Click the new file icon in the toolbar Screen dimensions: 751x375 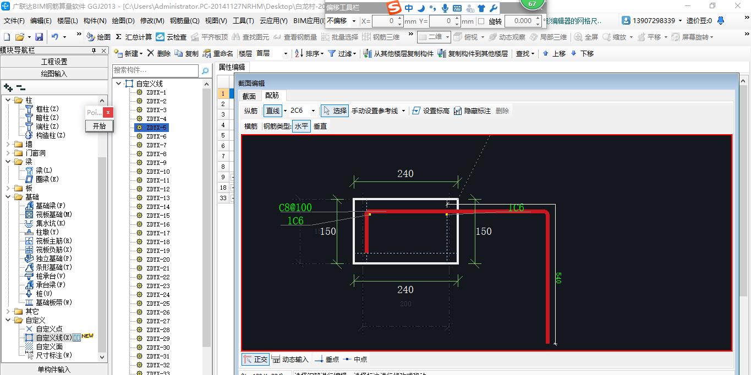tap(7, 37)
